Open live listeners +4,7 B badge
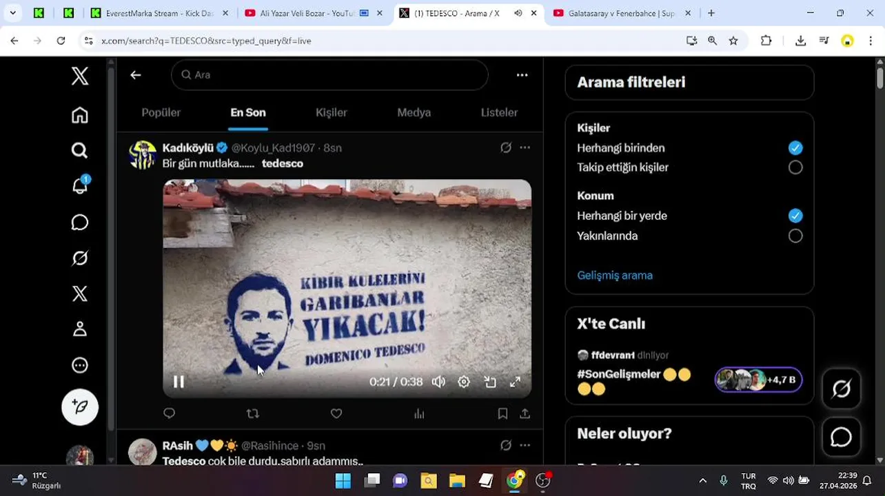Viewport: 885px width, 496px height. [758, 380]
